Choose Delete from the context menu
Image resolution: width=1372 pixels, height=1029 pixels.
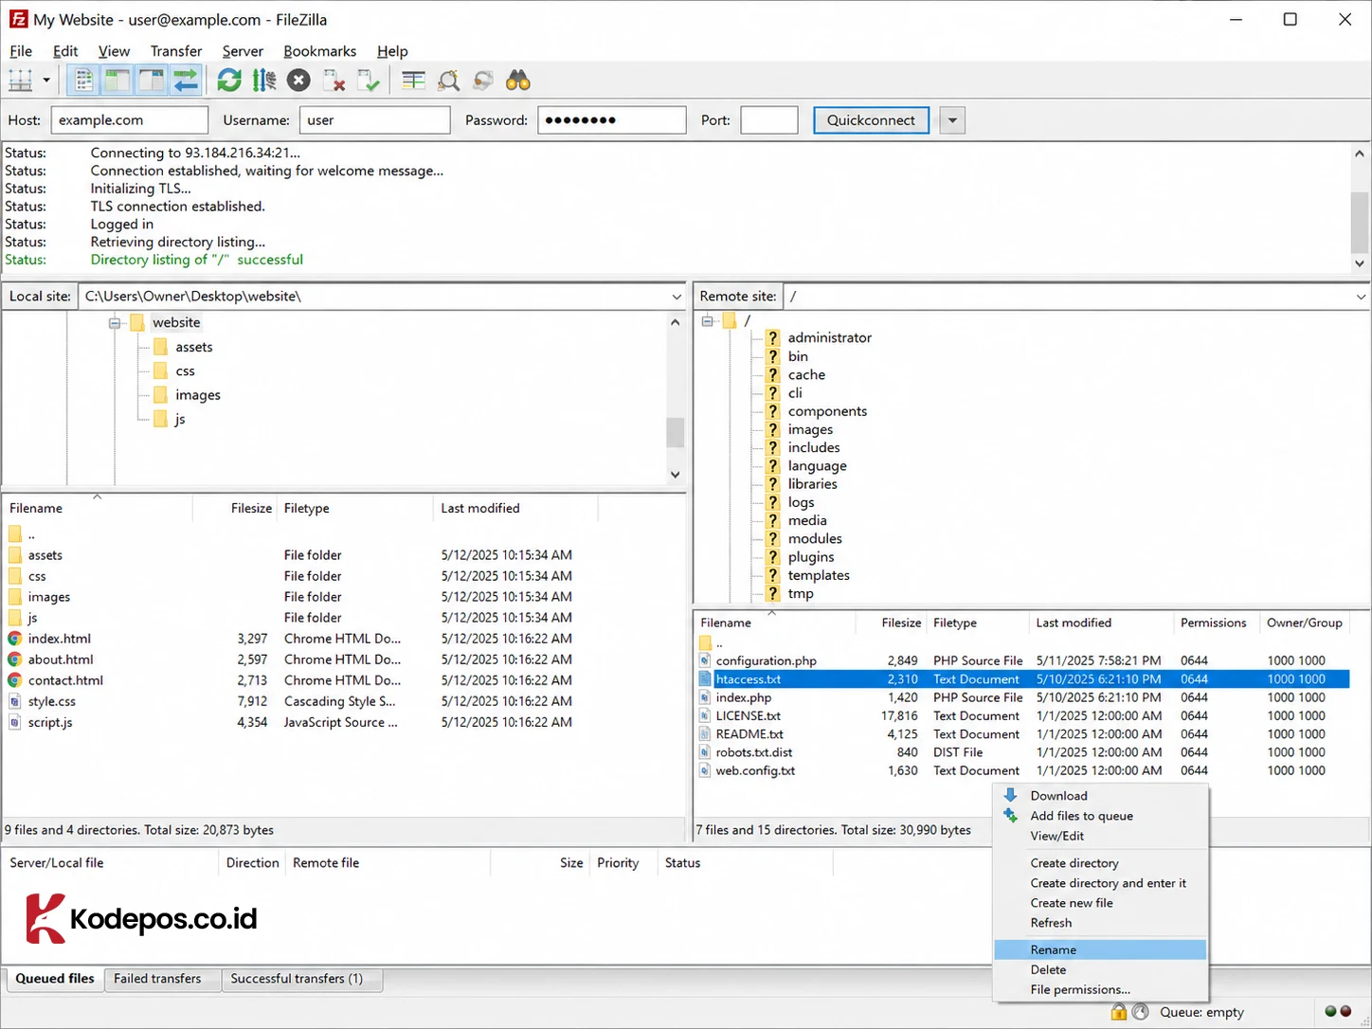point(1100,969)
